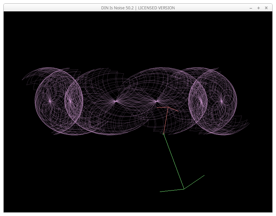This screenshot has width=276, height=216.
Task: Click the center of the rightmost purple spiral
Action: pyautogui.click(x=222, y=101)
